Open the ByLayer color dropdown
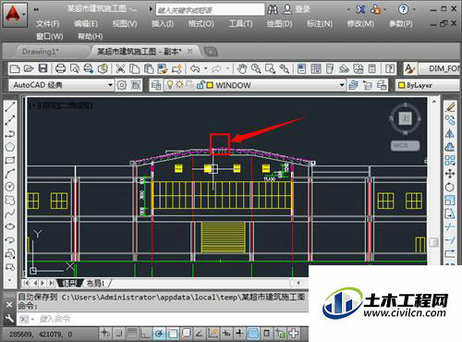Viewport: 462px width, 342px height. click(429, 85)
